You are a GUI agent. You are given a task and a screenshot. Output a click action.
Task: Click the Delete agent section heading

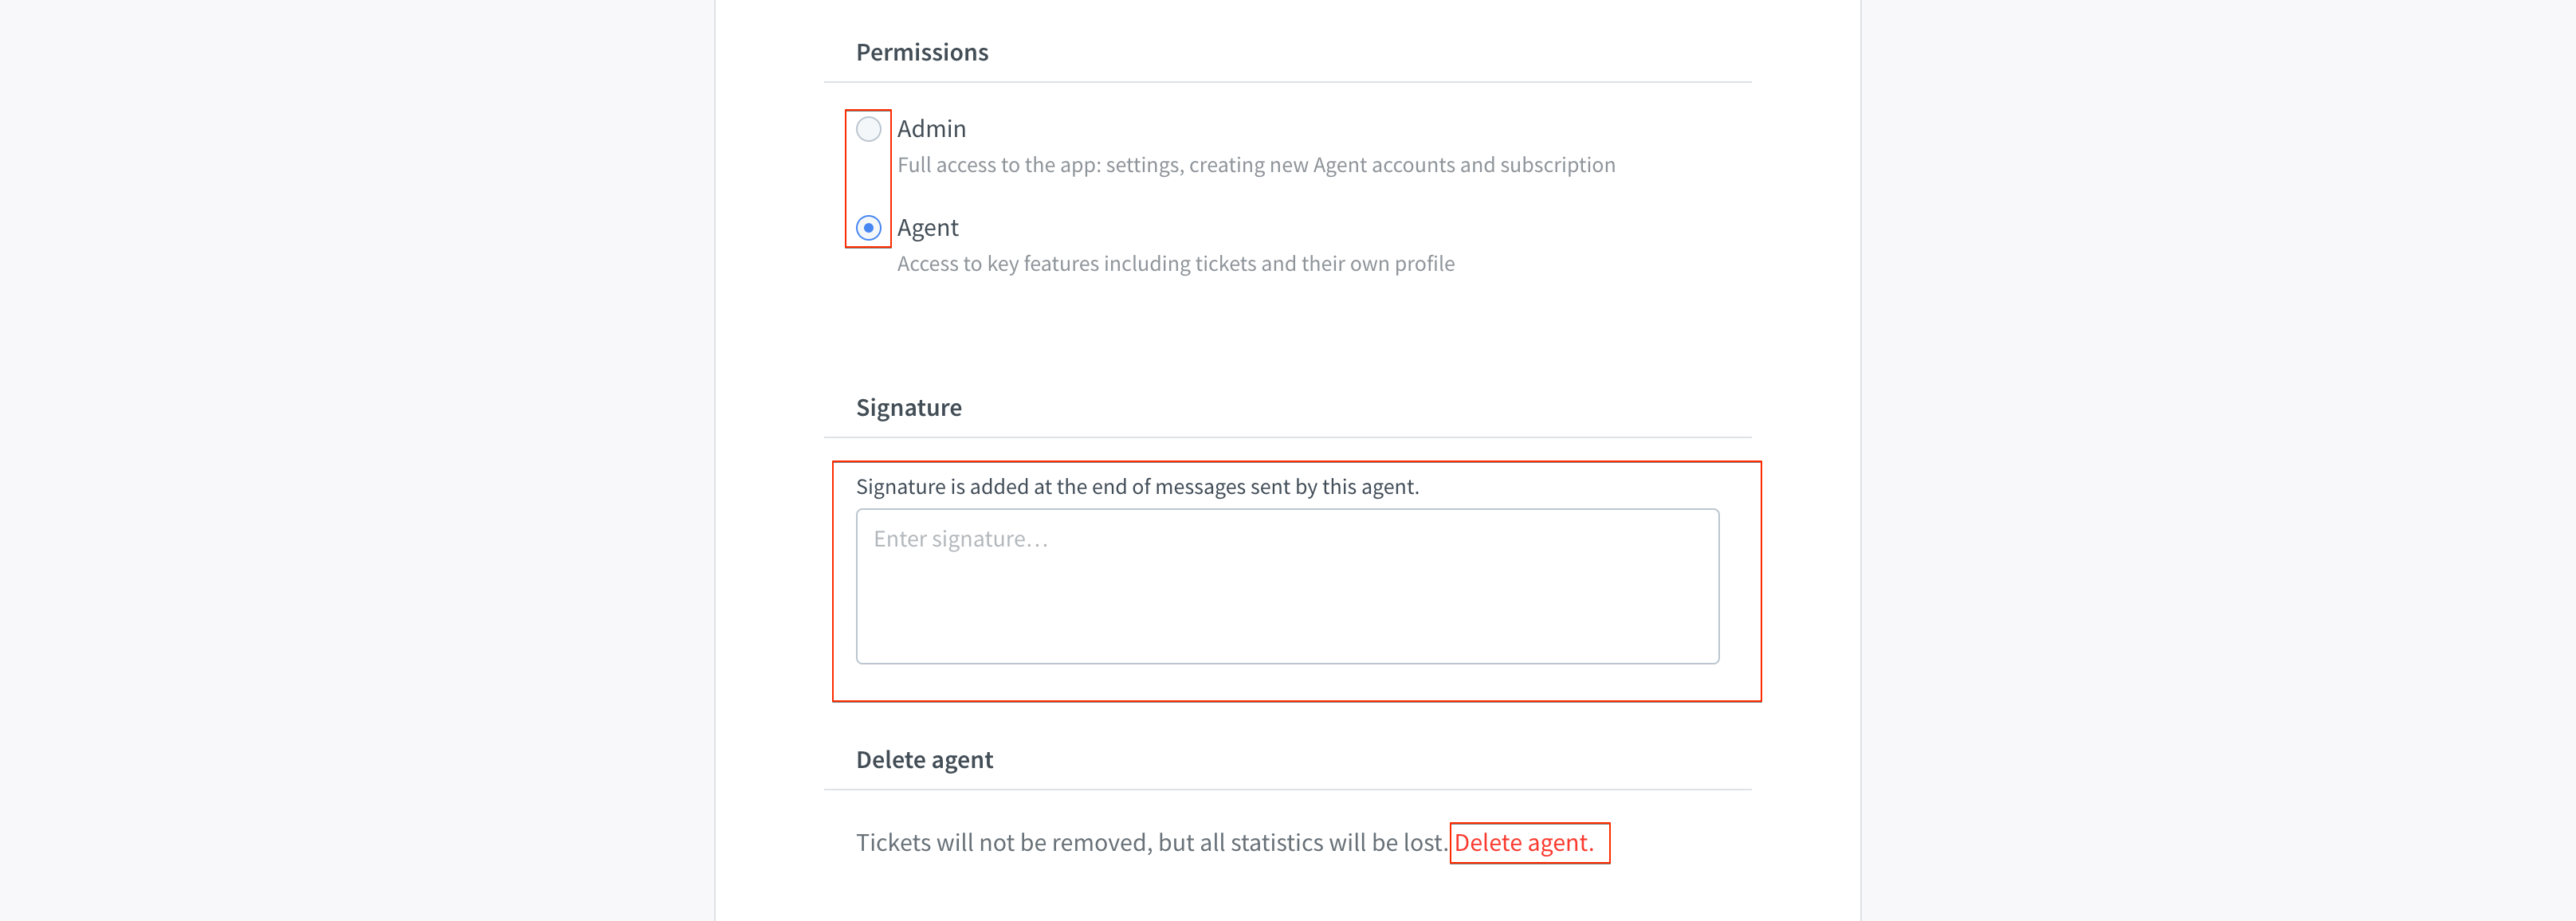coord(924,760)
